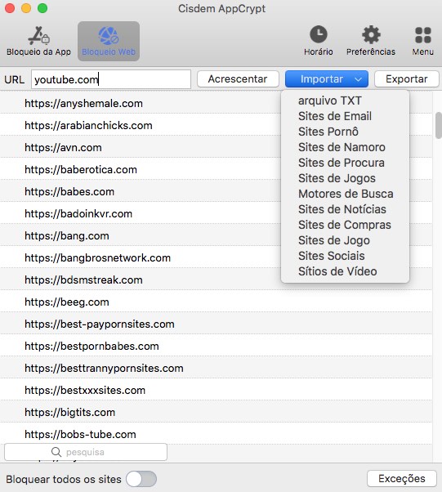Choose Sites de Email import option
Image resolution: width=442 pixels, height=492 pixels.
click(335, 116)
